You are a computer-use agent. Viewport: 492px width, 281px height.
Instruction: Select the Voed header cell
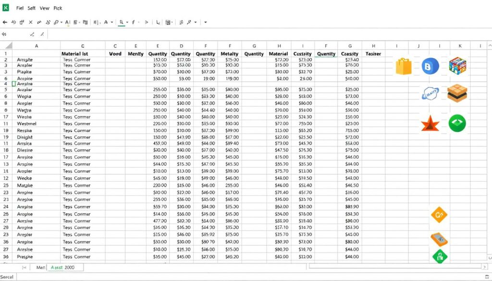coord(115,54)
